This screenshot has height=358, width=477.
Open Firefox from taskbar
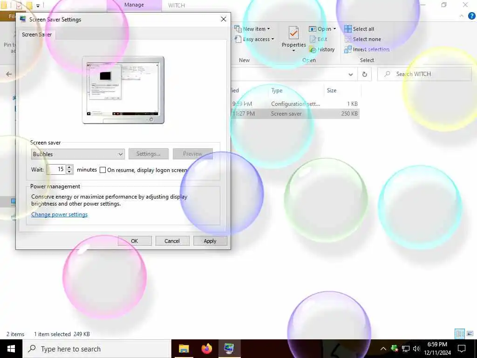click(206, 349)
